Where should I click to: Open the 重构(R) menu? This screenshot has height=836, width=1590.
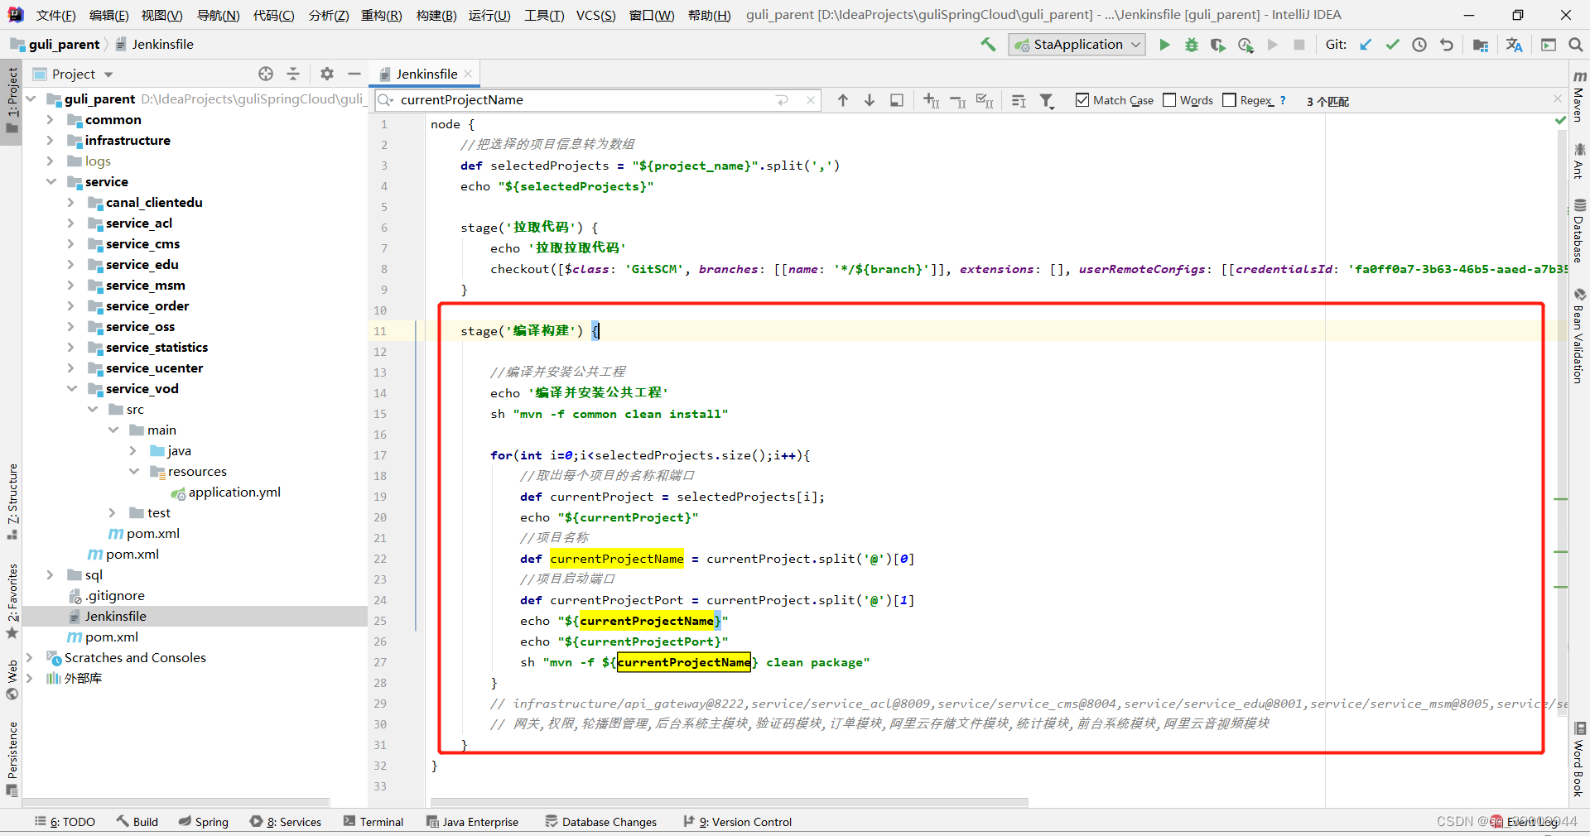coord(381,15)
